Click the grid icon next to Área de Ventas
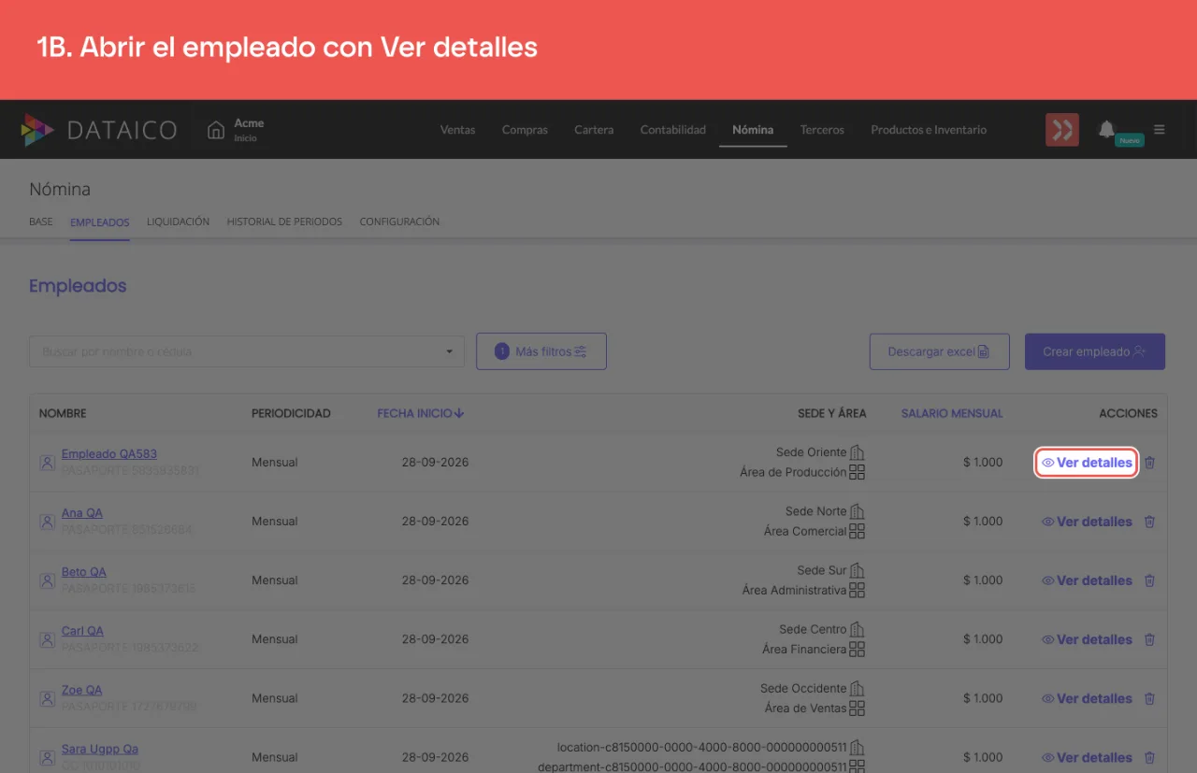The image size is (1197, 773). click(x=857, y=708)
